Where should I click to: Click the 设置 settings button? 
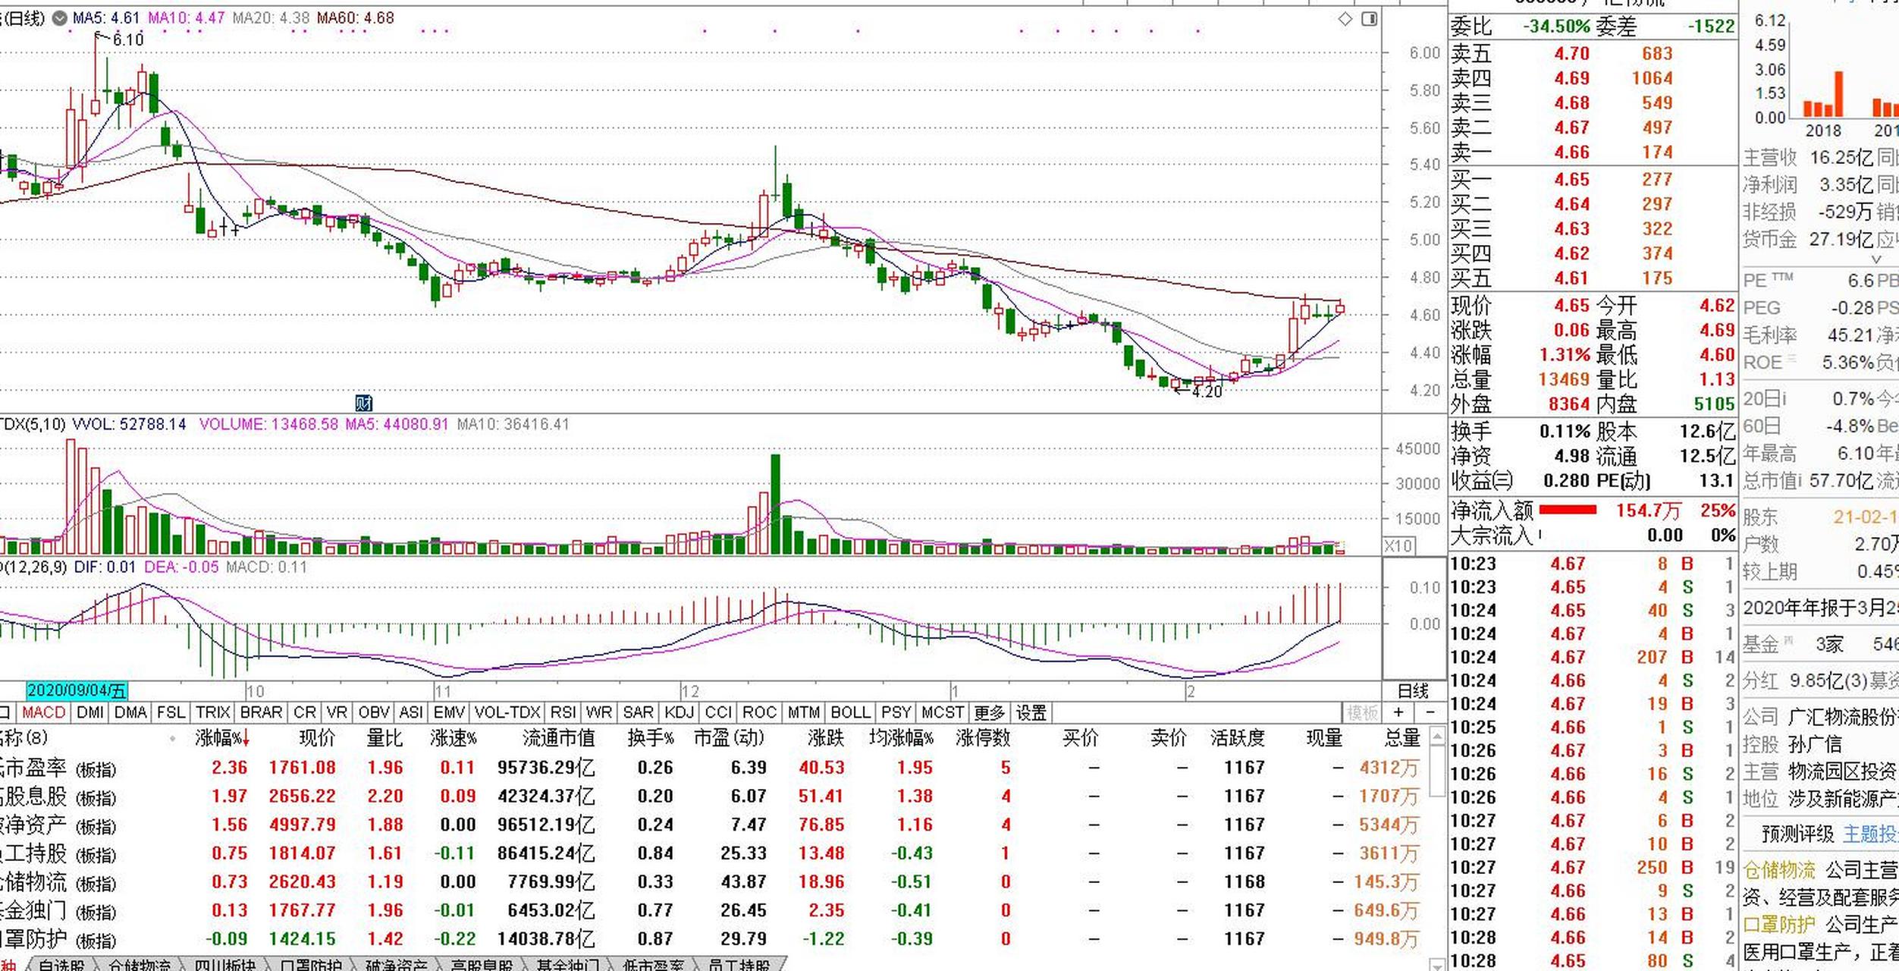(x=1031, y=712)
